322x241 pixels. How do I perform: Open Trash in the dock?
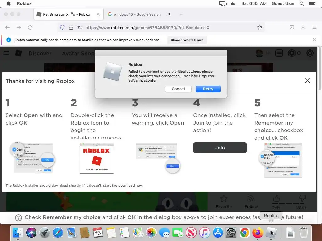click(304, 233)
